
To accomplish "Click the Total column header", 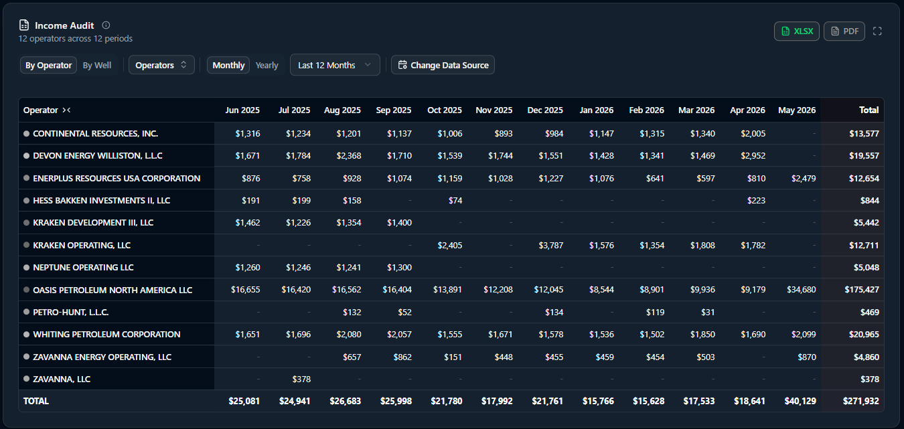I will [x=869, y=110].
